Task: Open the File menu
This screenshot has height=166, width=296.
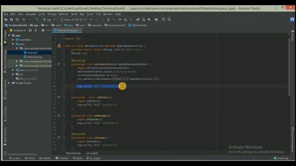Action: pyautogui.click(x=6, y=14)
